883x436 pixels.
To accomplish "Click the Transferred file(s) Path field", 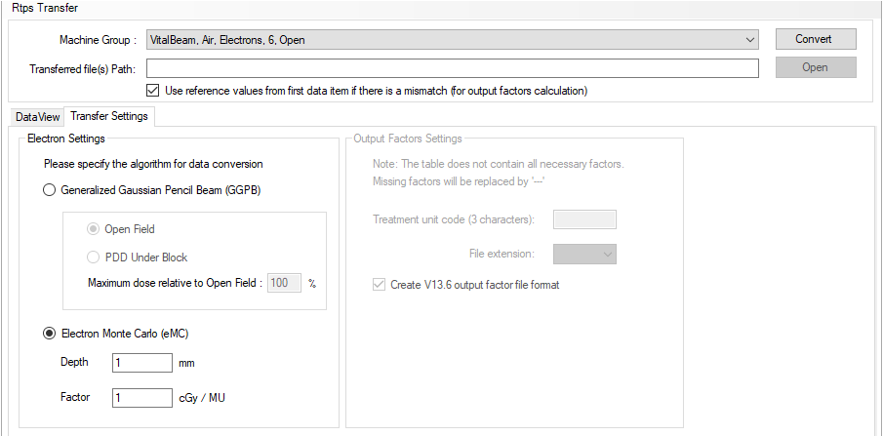I will pyautogui.click(x=452, y=68).
